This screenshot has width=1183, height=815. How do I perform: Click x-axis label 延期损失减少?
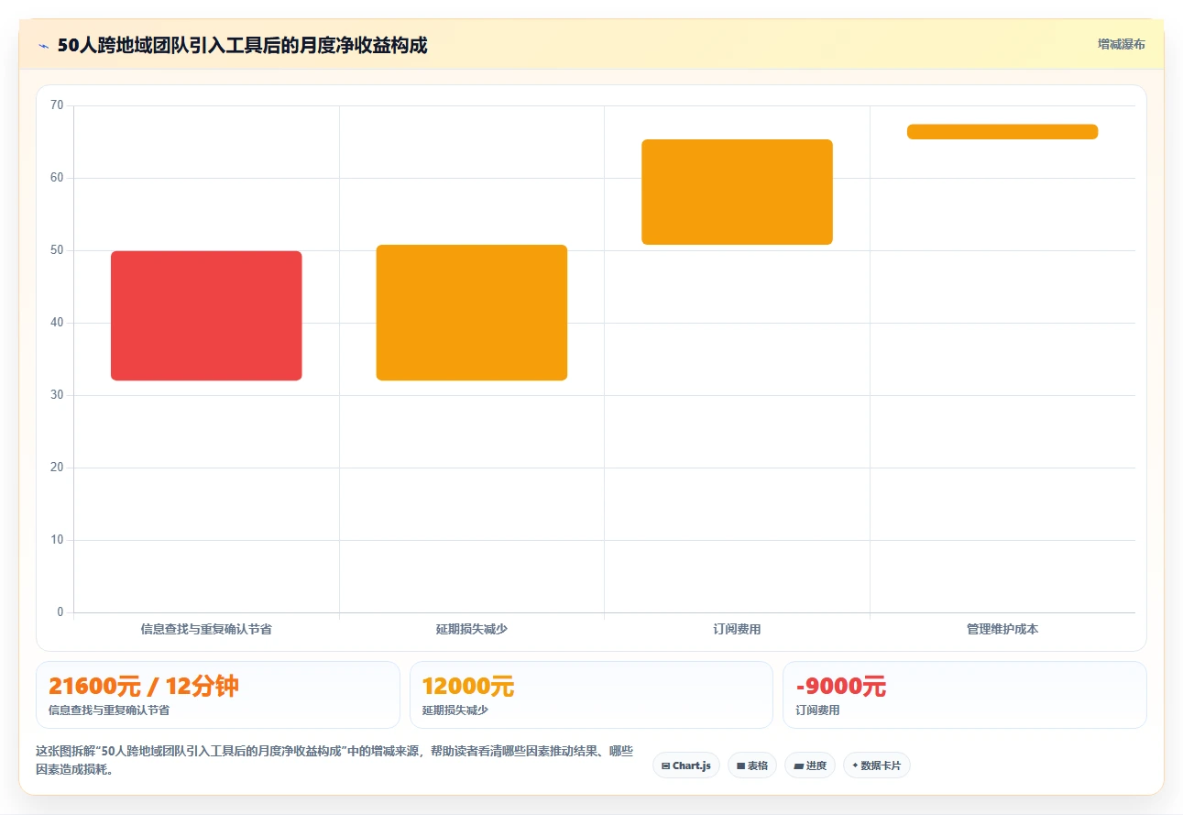472,630
